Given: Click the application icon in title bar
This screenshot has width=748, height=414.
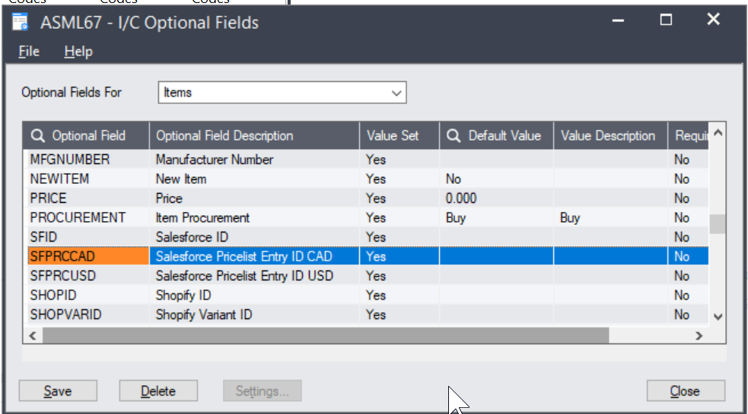Looking at the screenshot, I should coord(22,22).
